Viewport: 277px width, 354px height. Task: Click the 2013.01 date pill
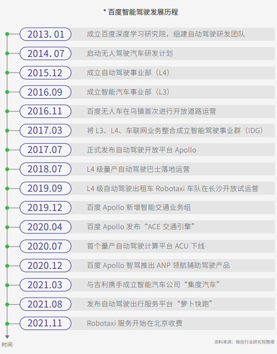click(x=45, y=34)
